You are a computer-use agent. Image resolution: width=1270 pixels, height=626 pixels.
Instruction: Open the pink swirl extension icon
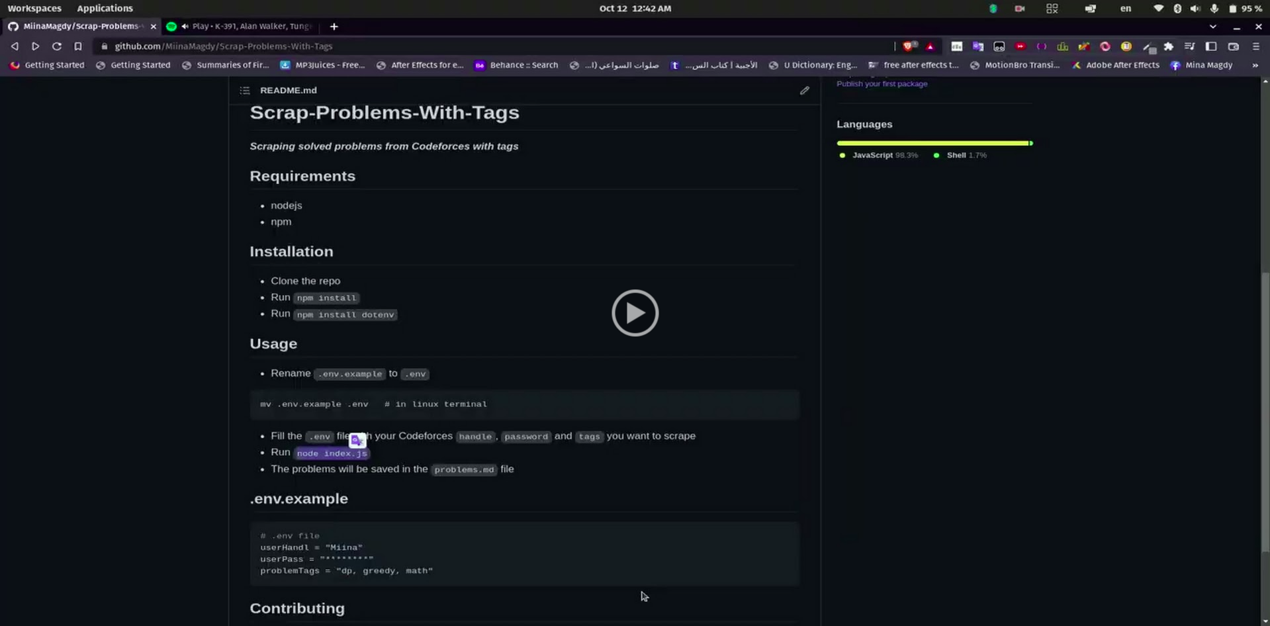[x=1105, y=46]
